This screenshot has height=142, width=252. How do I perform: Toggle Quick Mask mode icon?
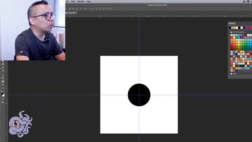(3, 99)
